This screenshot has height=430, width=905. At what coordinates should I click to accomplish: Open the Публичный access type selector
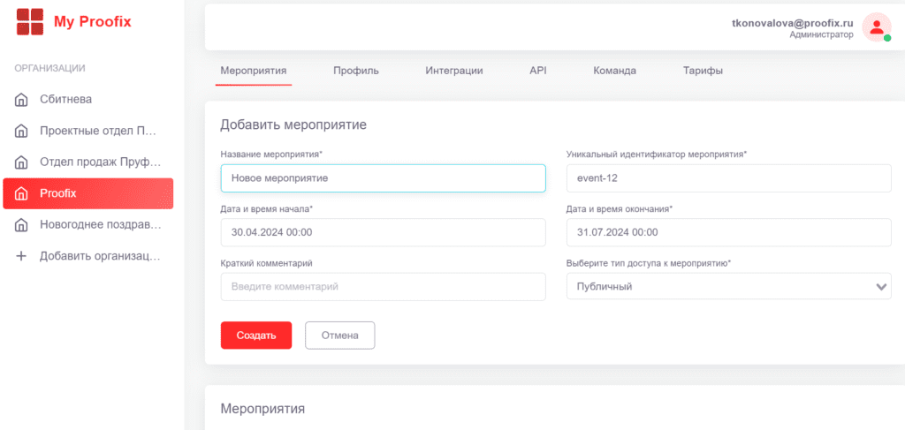click(716, 287)
